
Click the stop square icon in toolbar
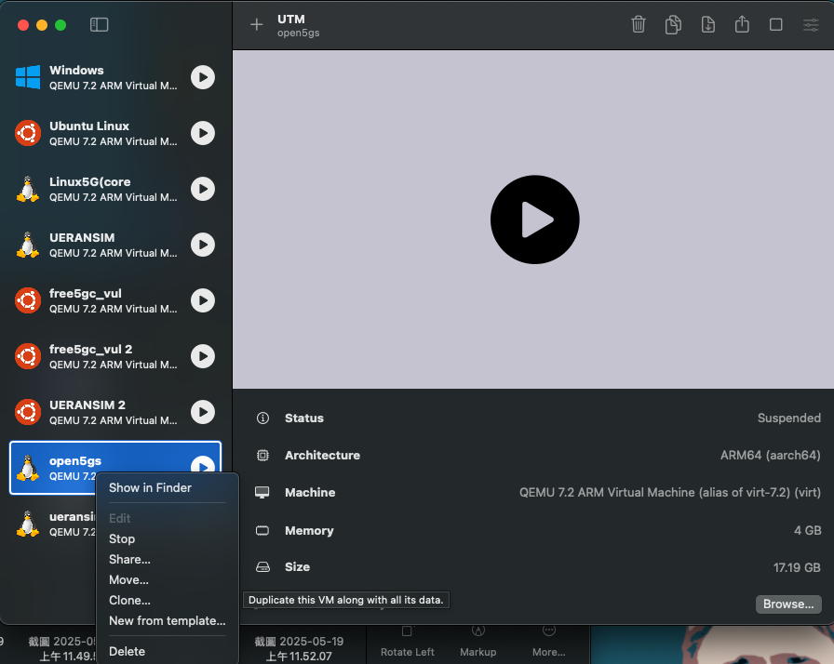[x=776, y=24]
